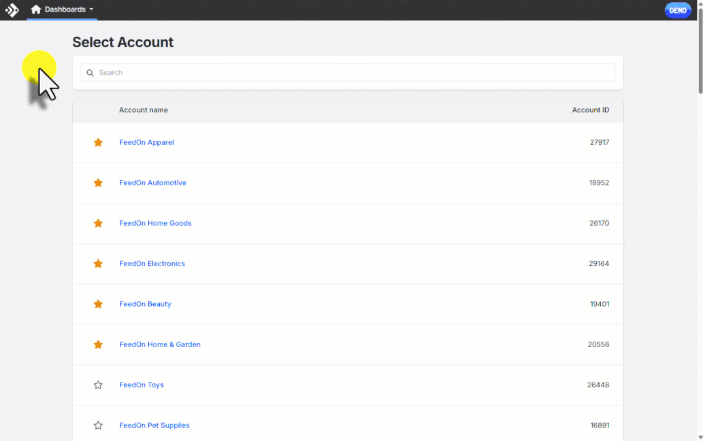
Task: Click the home icon beside Dashboards
Action: [x=36, y=10]
